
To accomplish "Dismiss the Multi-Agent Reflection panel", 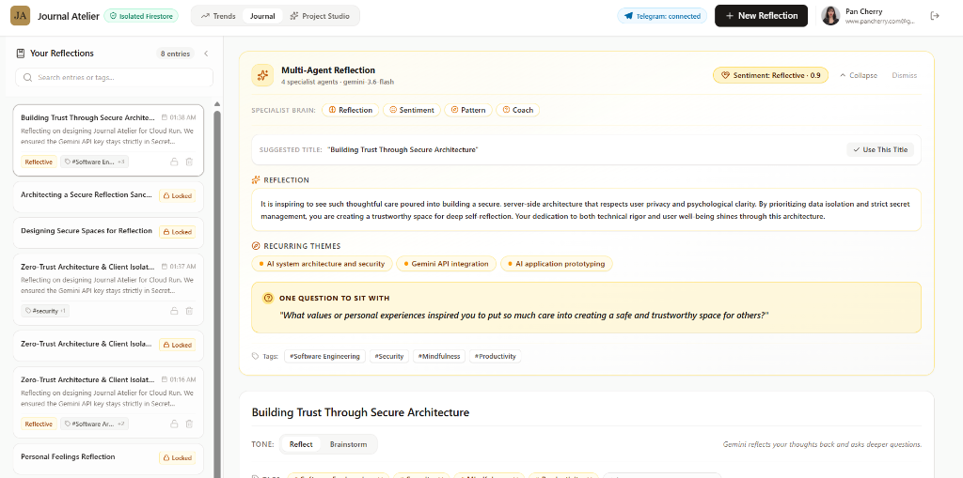I will pos(904,75).
